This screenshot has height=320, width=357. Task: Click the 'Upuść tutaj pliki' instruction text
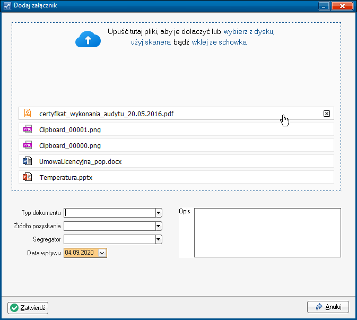(x=164, y=31)
